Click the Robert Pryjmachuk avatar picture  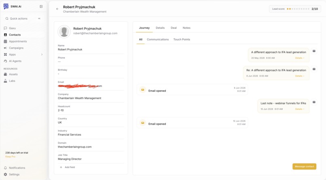[x=64, y=32]
